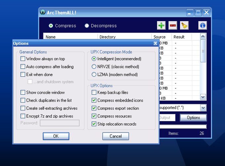Click the Options button in main window

tap(193, 117)
